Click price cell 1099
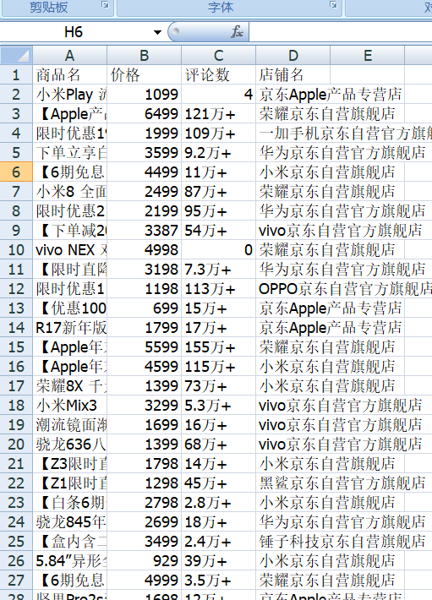Viewport: 432px width, 600px height. 144,94
